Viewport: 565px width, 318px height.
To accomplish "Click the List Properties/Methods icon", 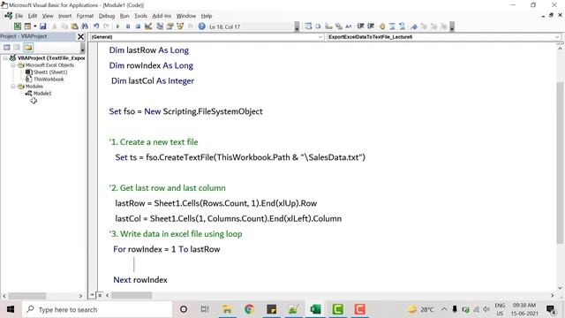I will click(308, 26).
